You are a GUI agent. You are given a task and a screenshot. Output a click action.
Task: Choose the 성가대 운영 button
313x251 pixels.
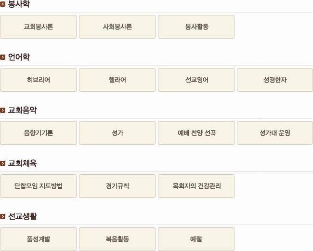tap(275, 133)
